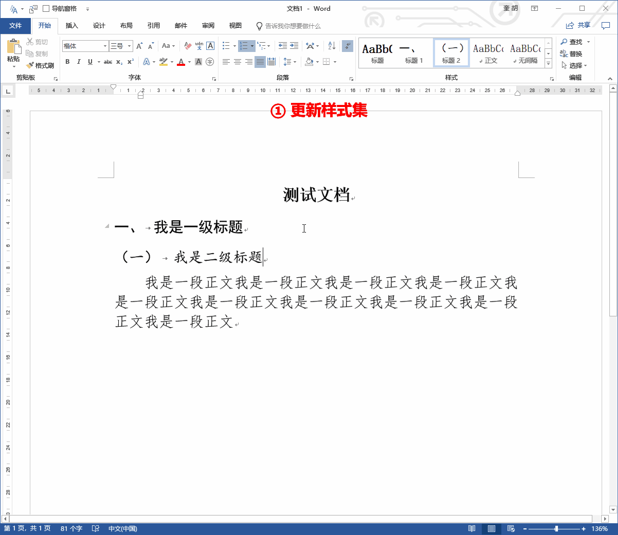Image resolution: width=618 pixels, height=535 pixels.
Task: Toggle justify alignment
Action: tap(260, 62)
